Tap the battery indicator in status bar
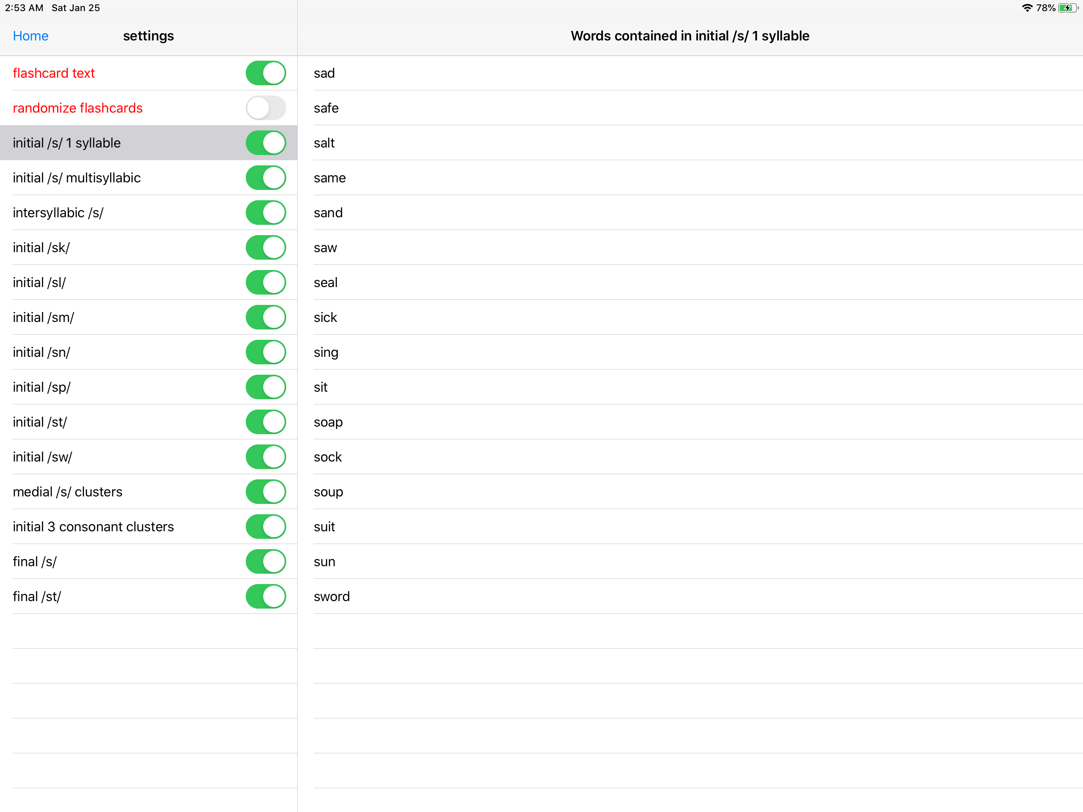The width and height of the screenshot is (1083, 812). pos(1067,8)
